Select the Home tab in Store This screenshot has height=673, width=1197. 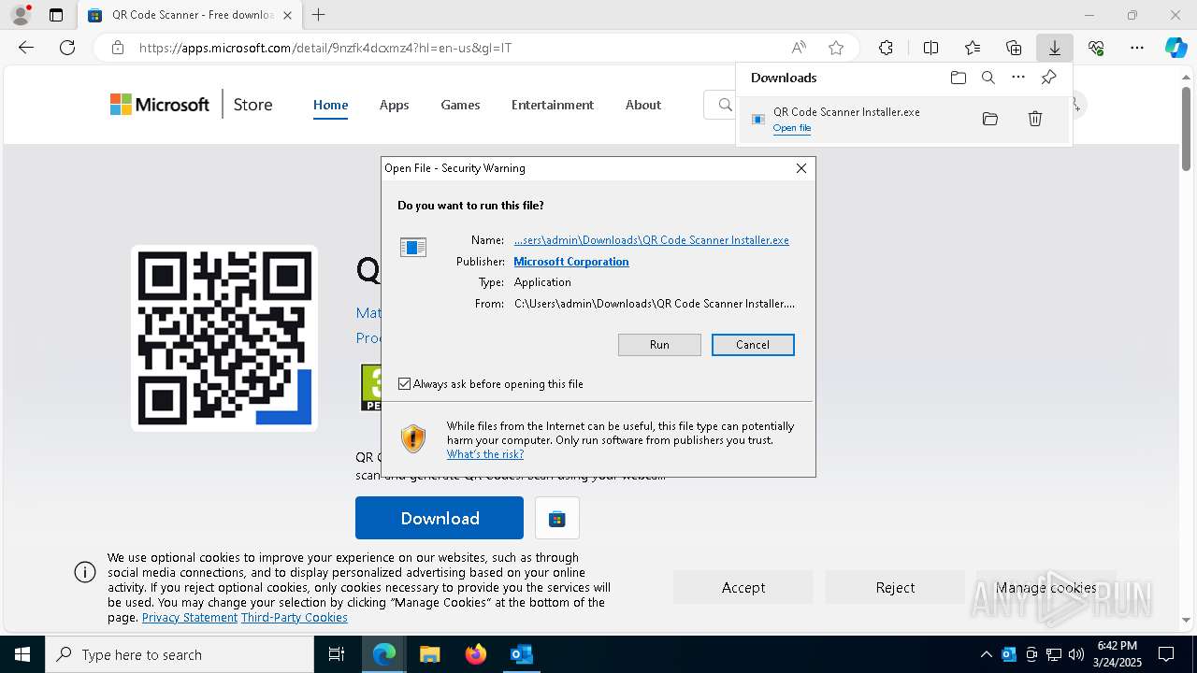click(x=330, y=105)
